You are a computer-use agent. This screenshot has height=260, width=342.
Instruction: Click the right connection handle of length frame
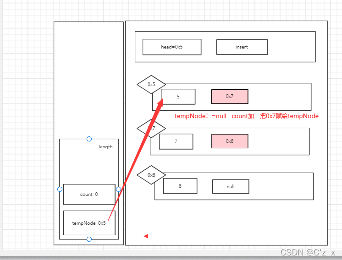(x=118, y=189)
